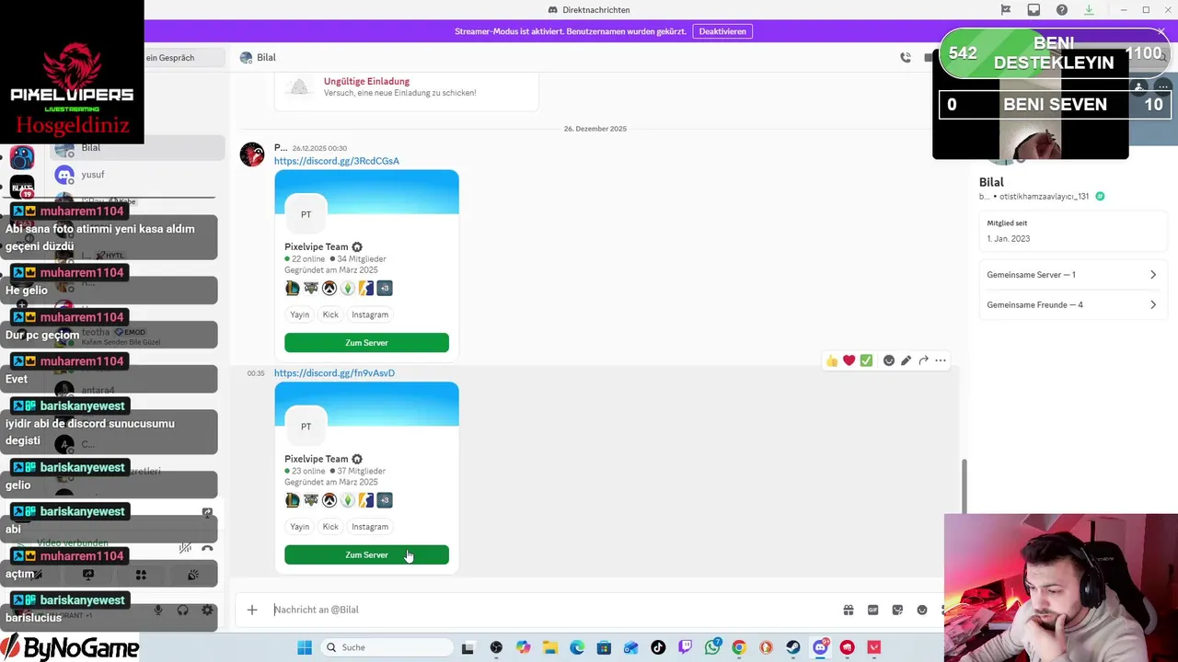This screenshot has width=1178, height=662.
Task: Open emoji picker in message bar
Action: coord(922,610)
